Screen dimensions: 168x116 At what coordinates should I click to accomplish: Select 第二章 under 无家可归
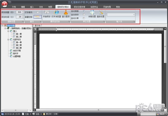click(19, 45)
